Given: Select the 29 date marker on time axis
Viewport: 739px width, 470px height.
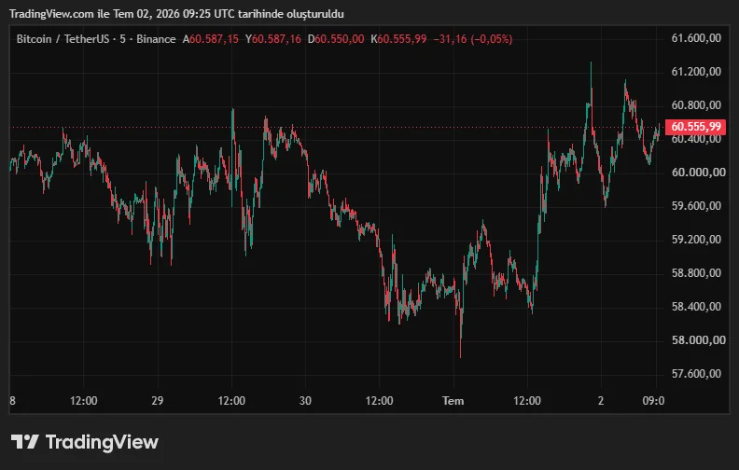Looking at the screenshot, I should click(158, 401).
